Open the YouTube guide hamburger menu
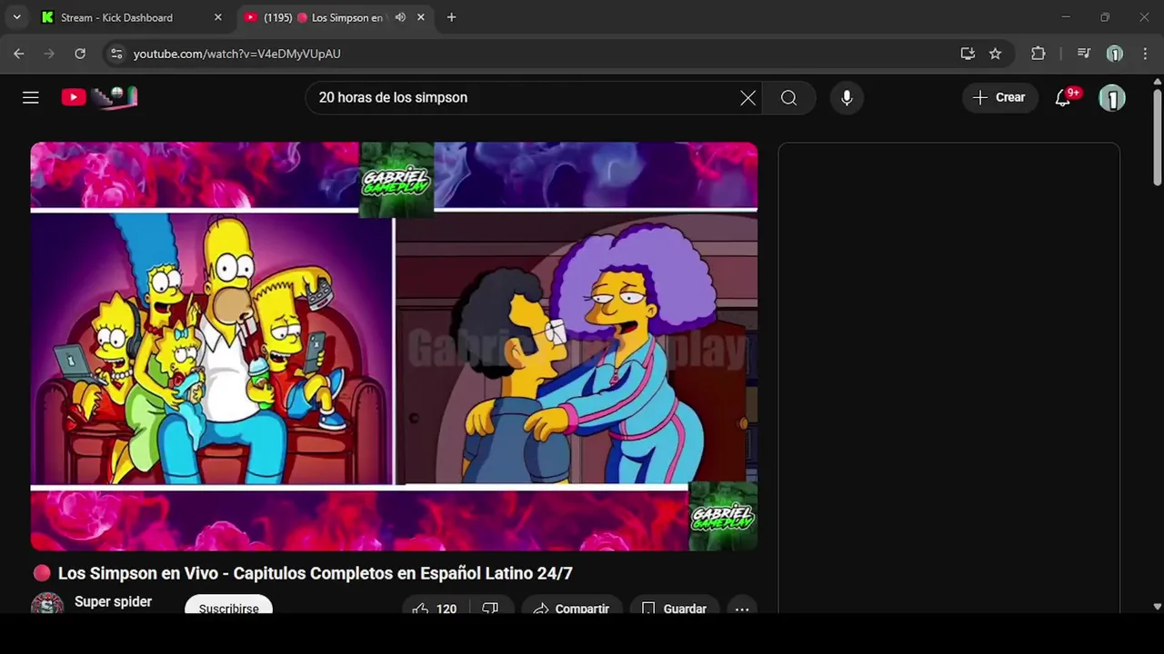The width and height of the screenshot is (1164, 654). coord(31,97)
